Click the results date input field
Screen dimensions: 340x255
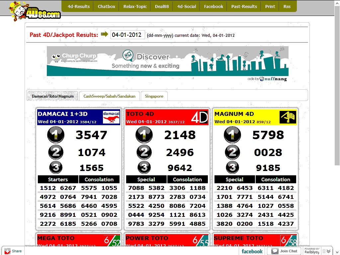point(127,35)
